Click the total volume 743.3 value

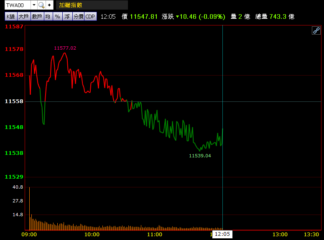point(278,17)
